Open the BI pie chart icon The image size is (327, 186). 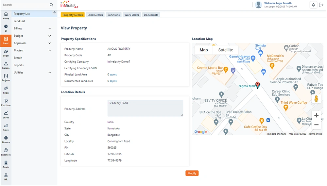pos(6,26)
